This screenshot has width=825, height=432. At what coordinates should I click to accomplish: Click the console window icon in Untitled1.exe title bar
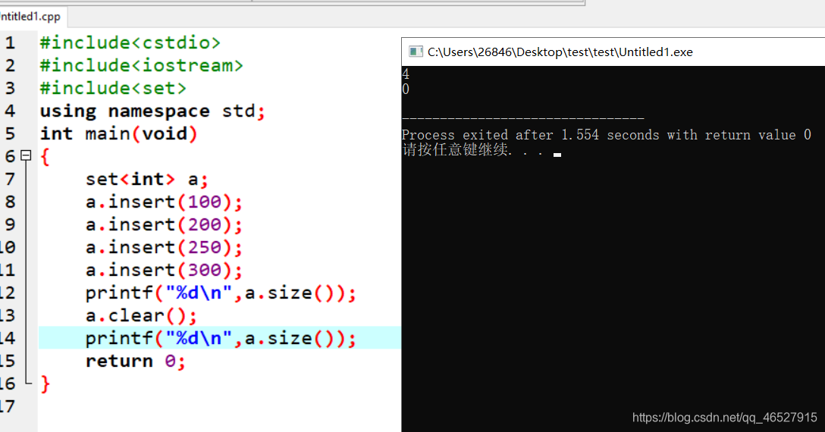(416, 52)
